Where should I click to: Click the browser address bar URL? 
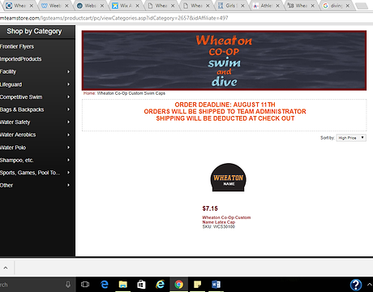[x=114, y=18]
